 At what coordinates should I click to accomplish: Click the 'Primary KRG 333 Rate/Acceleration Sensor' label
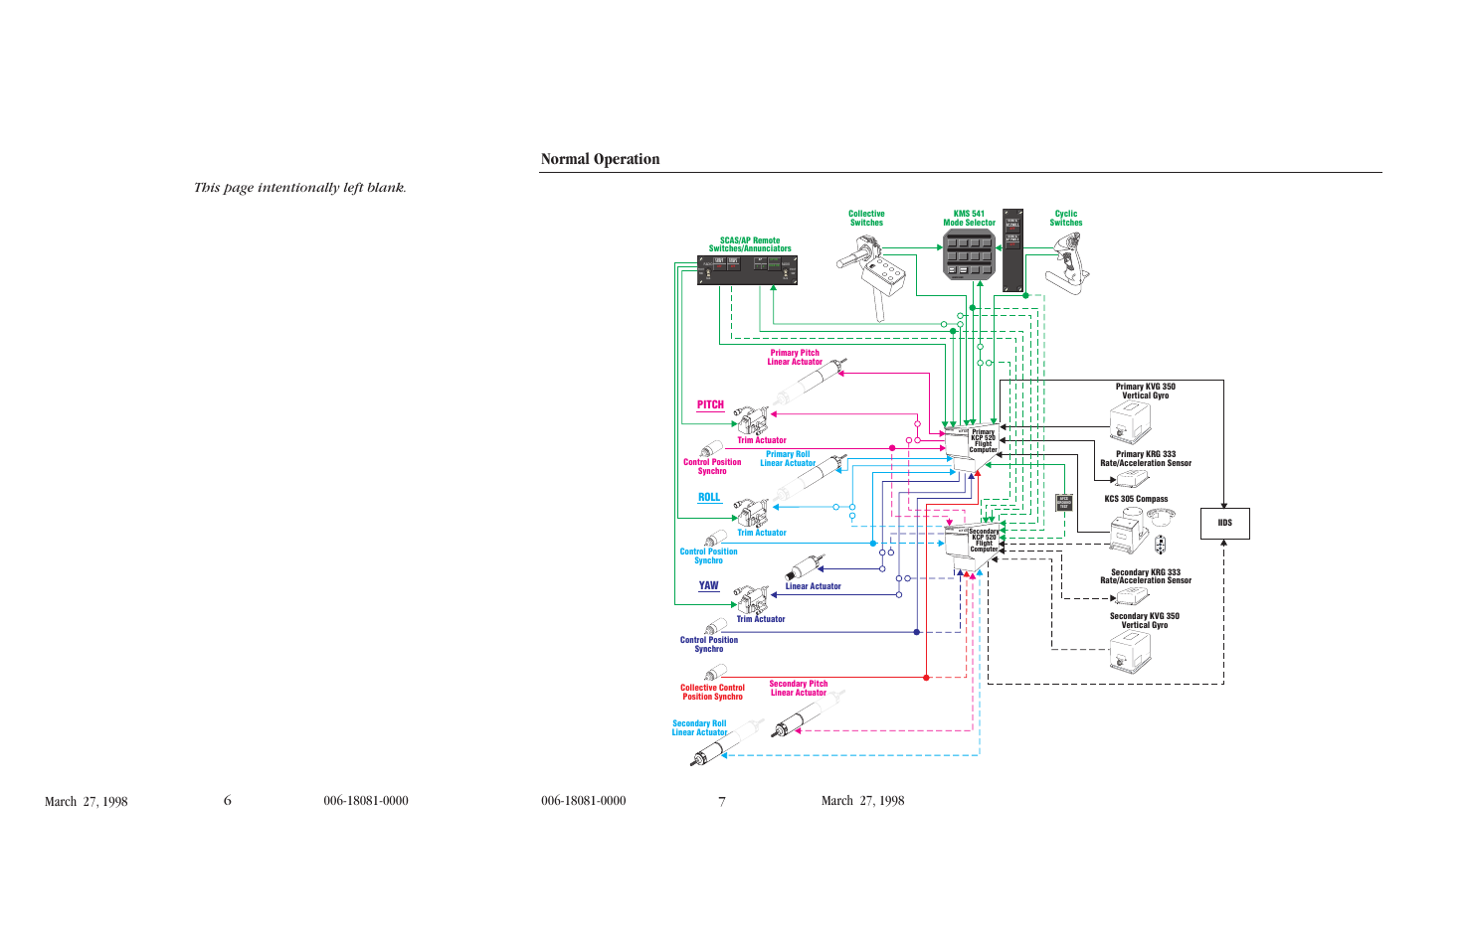coord(1146,459)
